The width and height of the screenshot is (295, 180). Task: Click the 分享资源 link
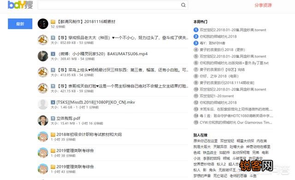pos(263,5)
